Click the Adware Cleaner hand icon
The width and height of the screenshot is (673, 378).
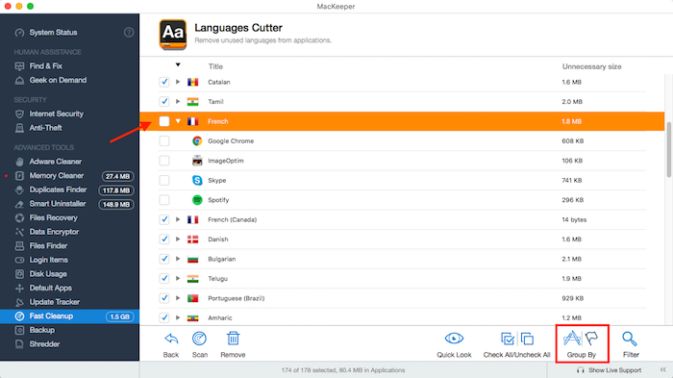tap(19, 162)
